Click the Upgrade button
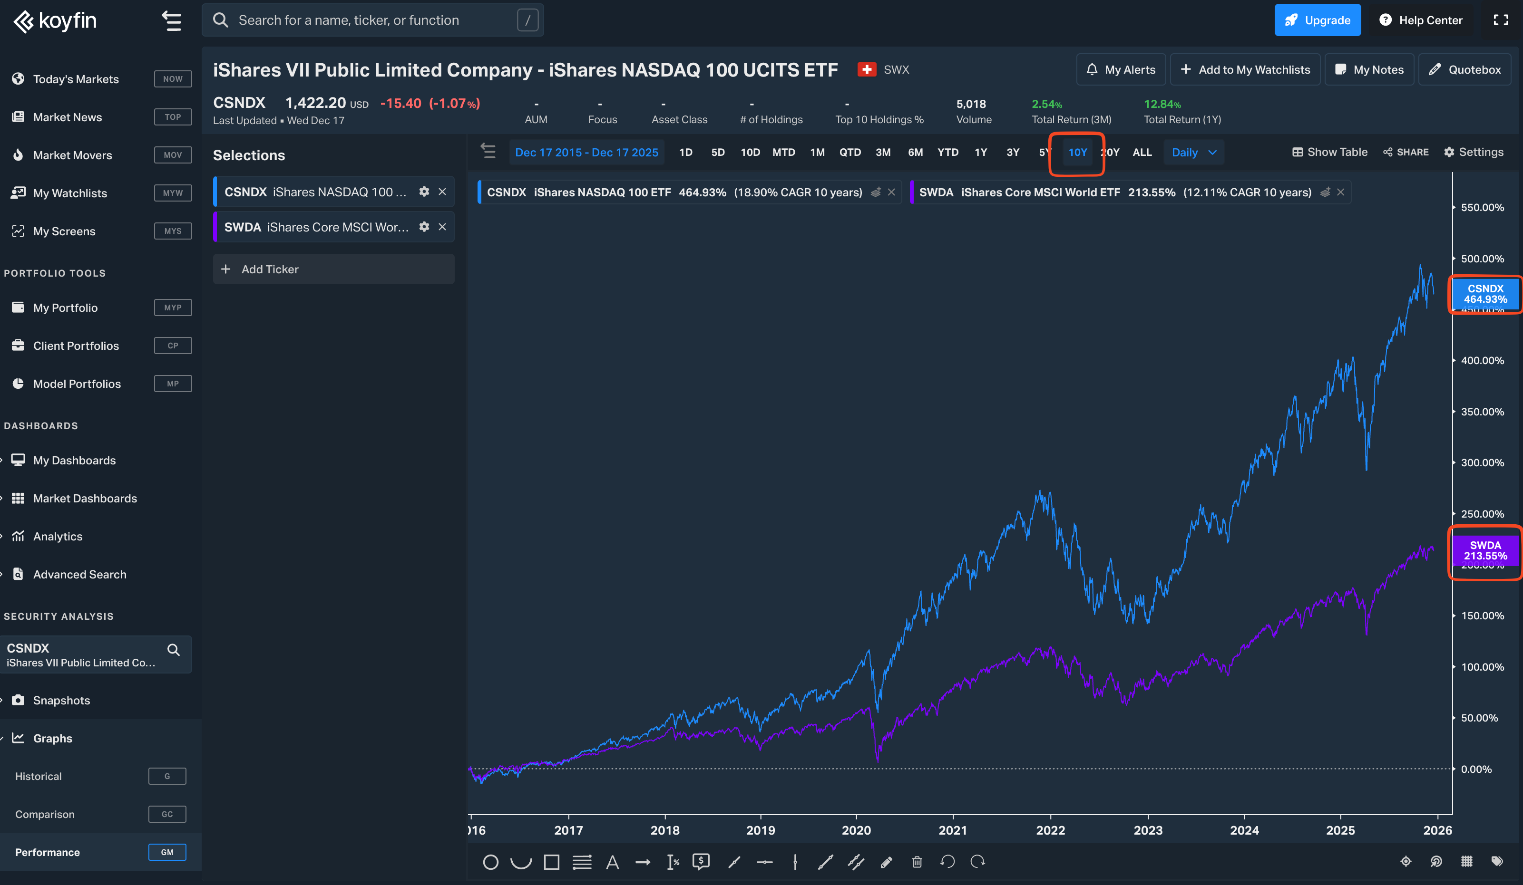This screenshot has width=1523, height=885. pos(1317,20)
